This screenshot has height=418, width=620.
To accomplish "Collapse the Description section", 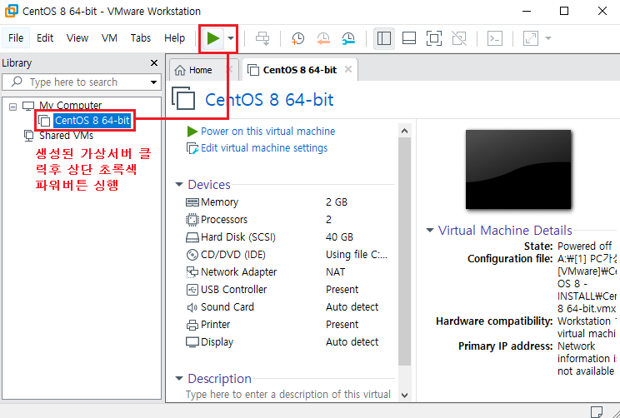I will coord(179,379).
